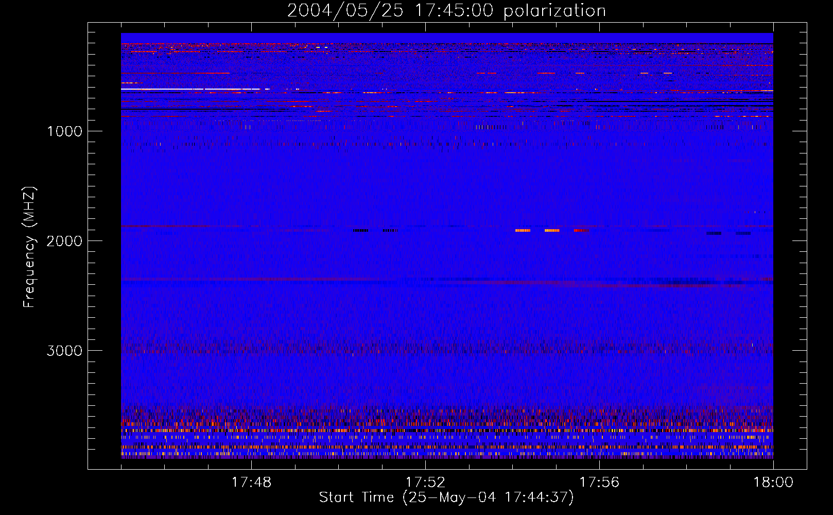Click the 3000 frequency tick label

pos(64,351)
